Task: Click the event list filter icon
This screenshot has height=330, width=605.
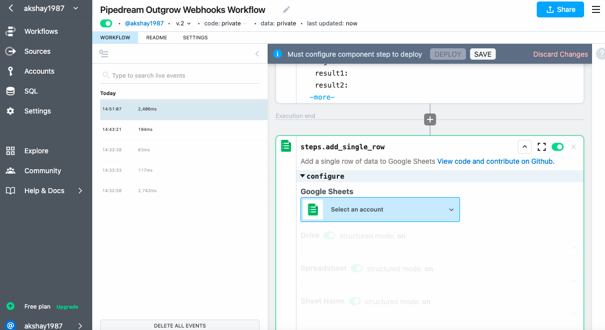Action: pyautogui.click(x=104, y=54)
